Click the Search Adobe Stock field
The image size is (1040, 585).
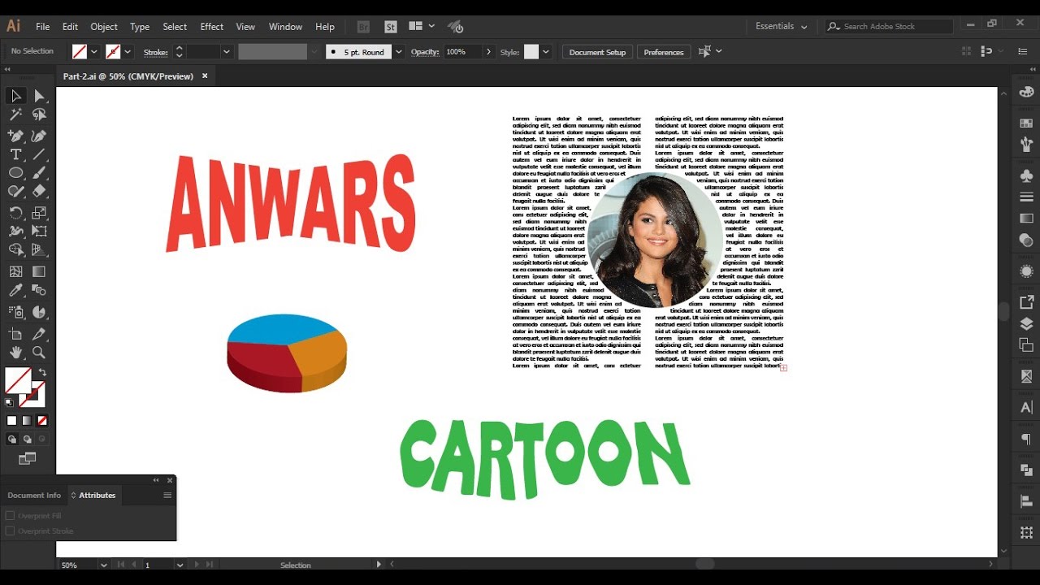coord(889,26)
